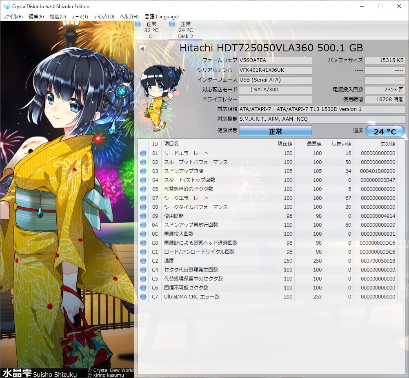Click status icon of row C2 温度
The image size is (409, 378).
pos(143,261)
